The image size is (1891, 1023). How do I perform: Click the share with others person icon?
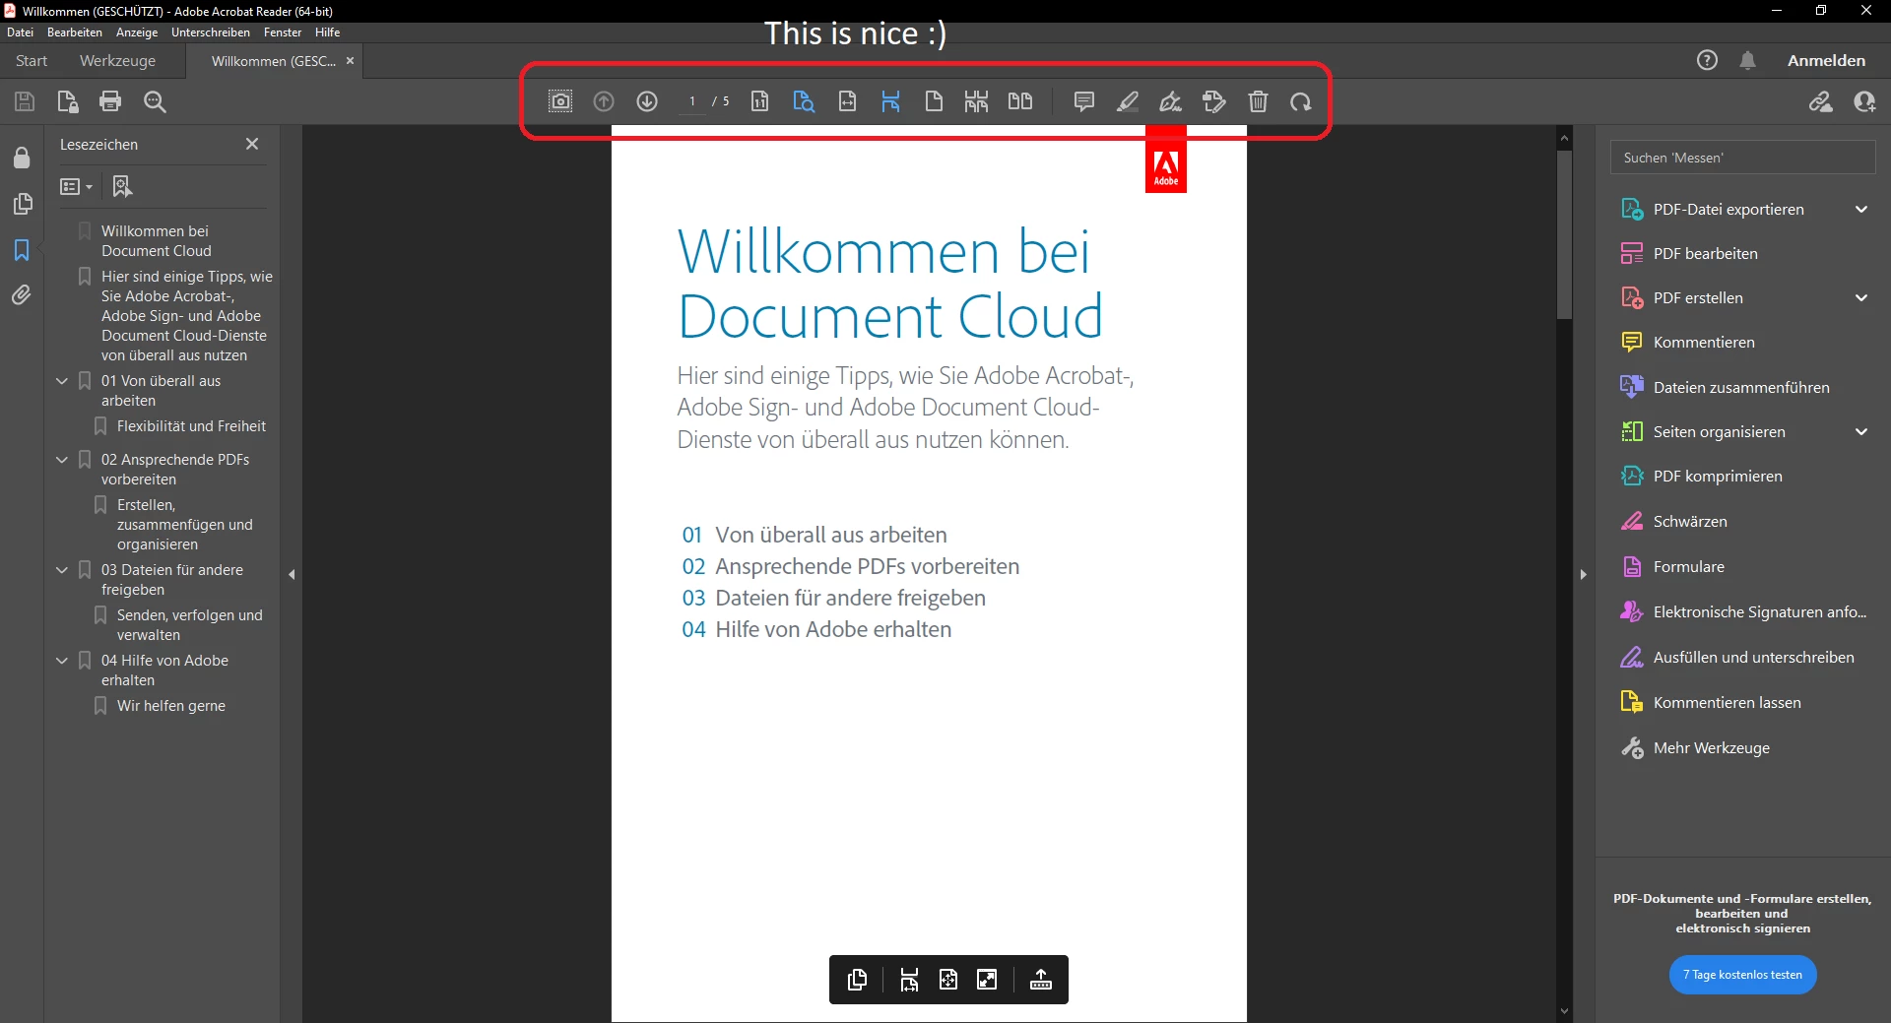[x=1864, y=101]
